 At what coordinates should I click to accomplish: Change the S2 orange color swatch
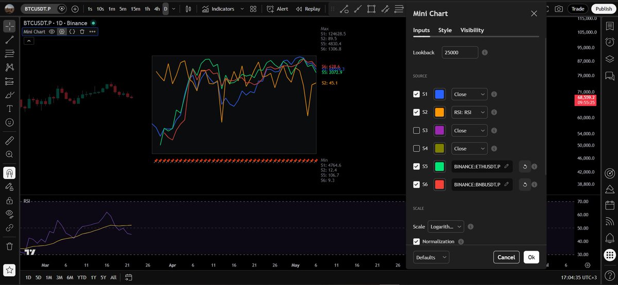pyautogui.click(x=440, y=112)
